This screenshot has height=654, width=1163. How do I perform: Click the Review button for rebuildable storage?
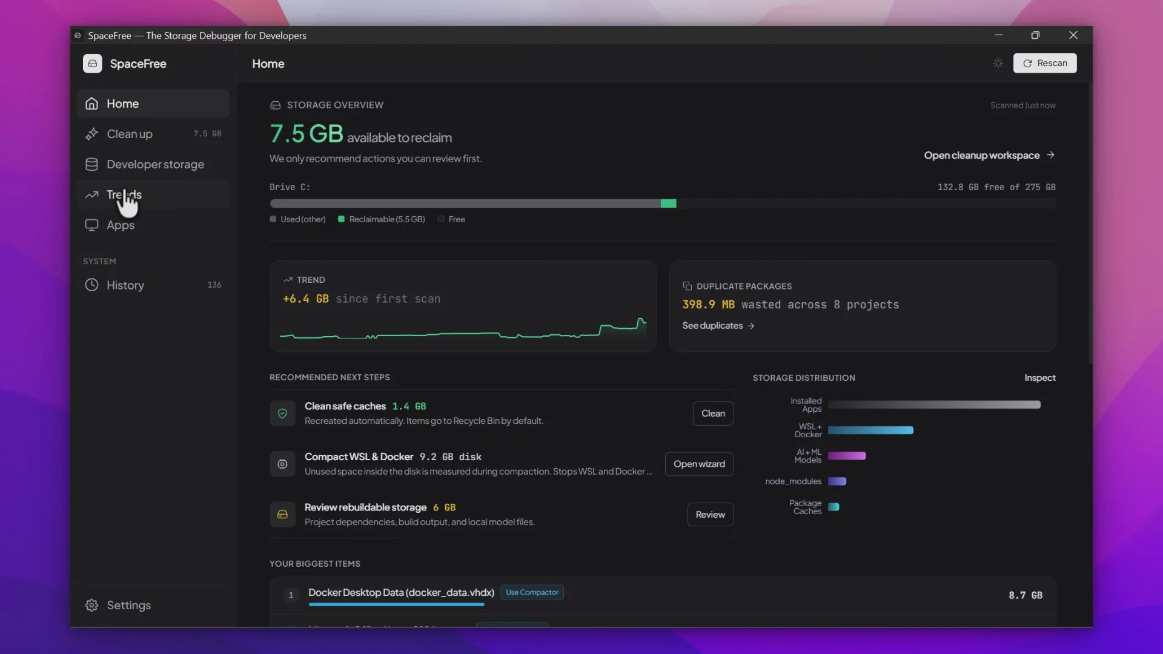point(710,515)
